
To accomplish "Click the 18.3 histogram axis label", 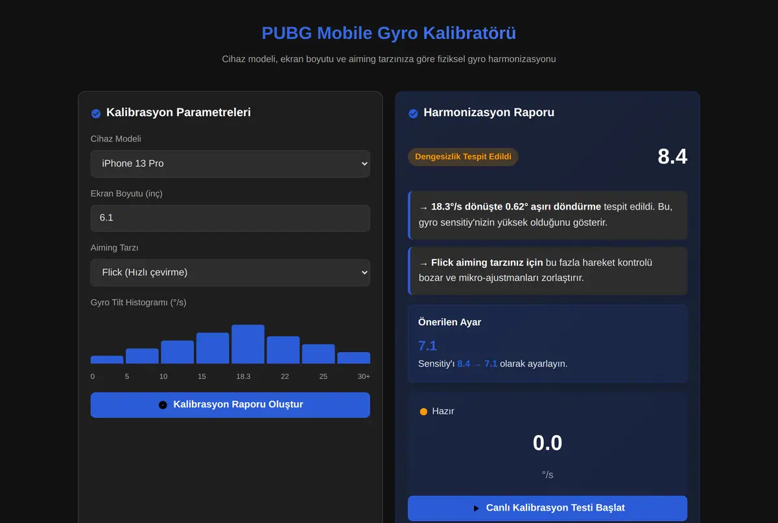I will pos(243,377).
